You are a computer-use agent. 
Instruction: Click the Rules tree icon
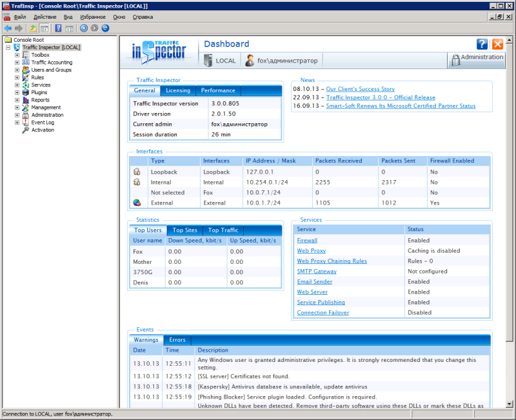click(x=26, y=77)
